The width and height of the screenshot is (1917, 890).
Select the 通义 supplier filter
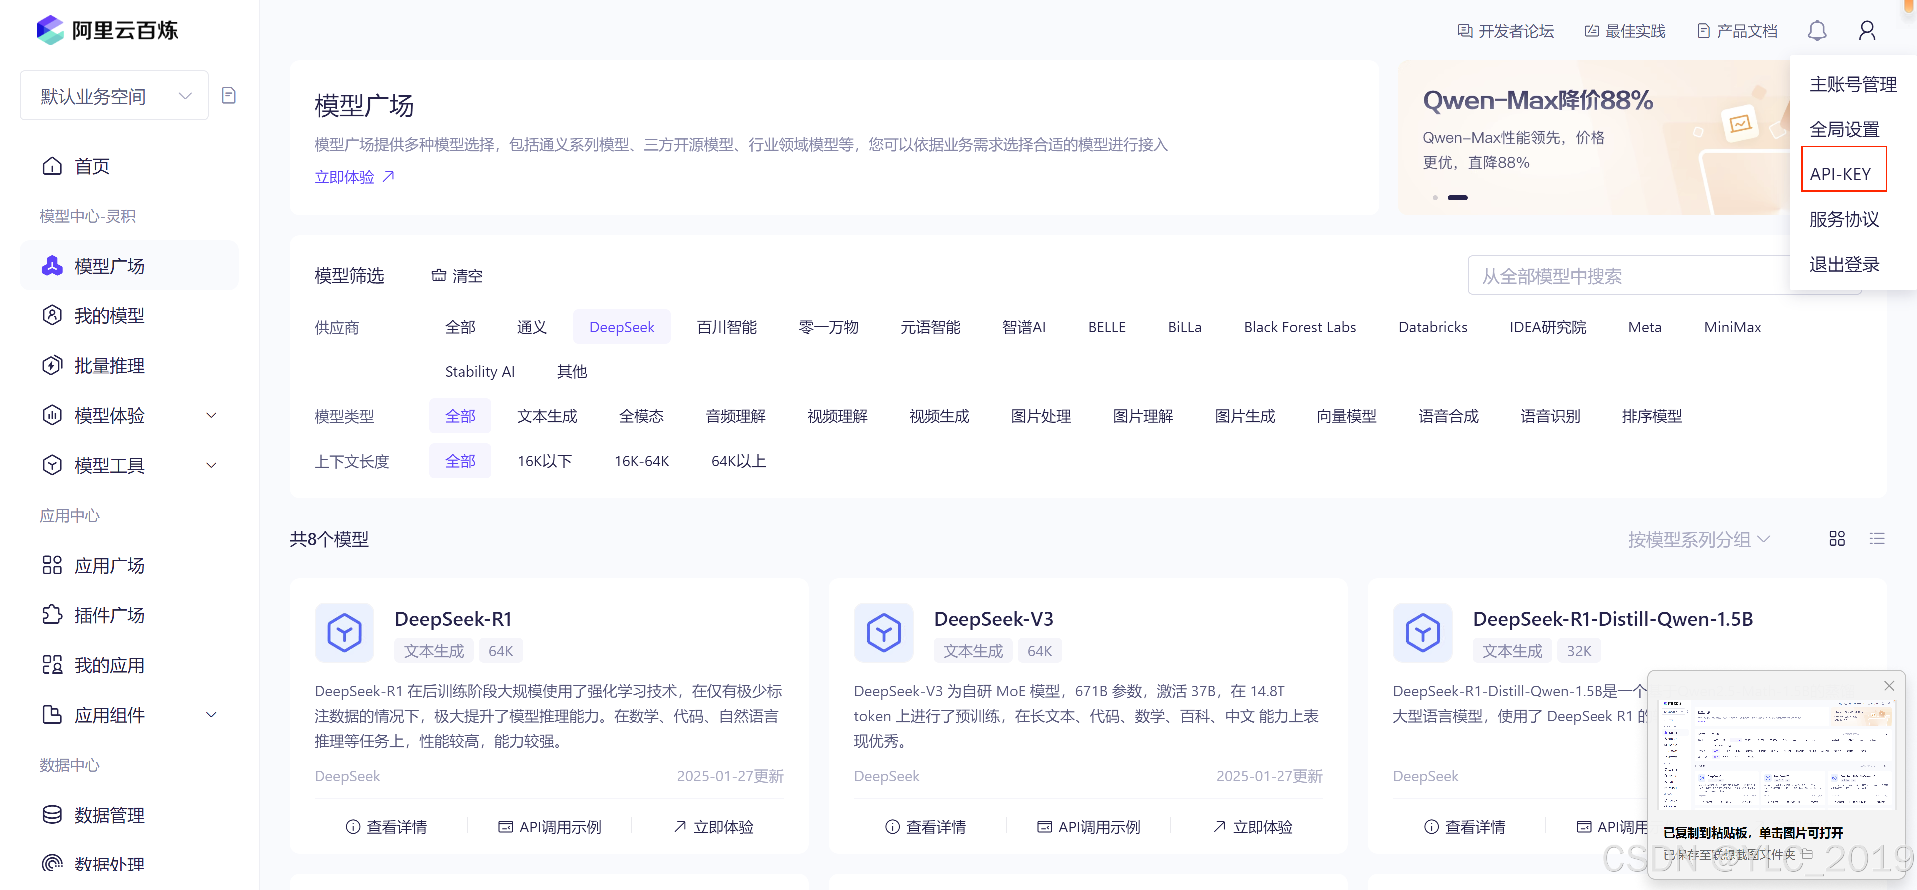click(x=531, y=326)
